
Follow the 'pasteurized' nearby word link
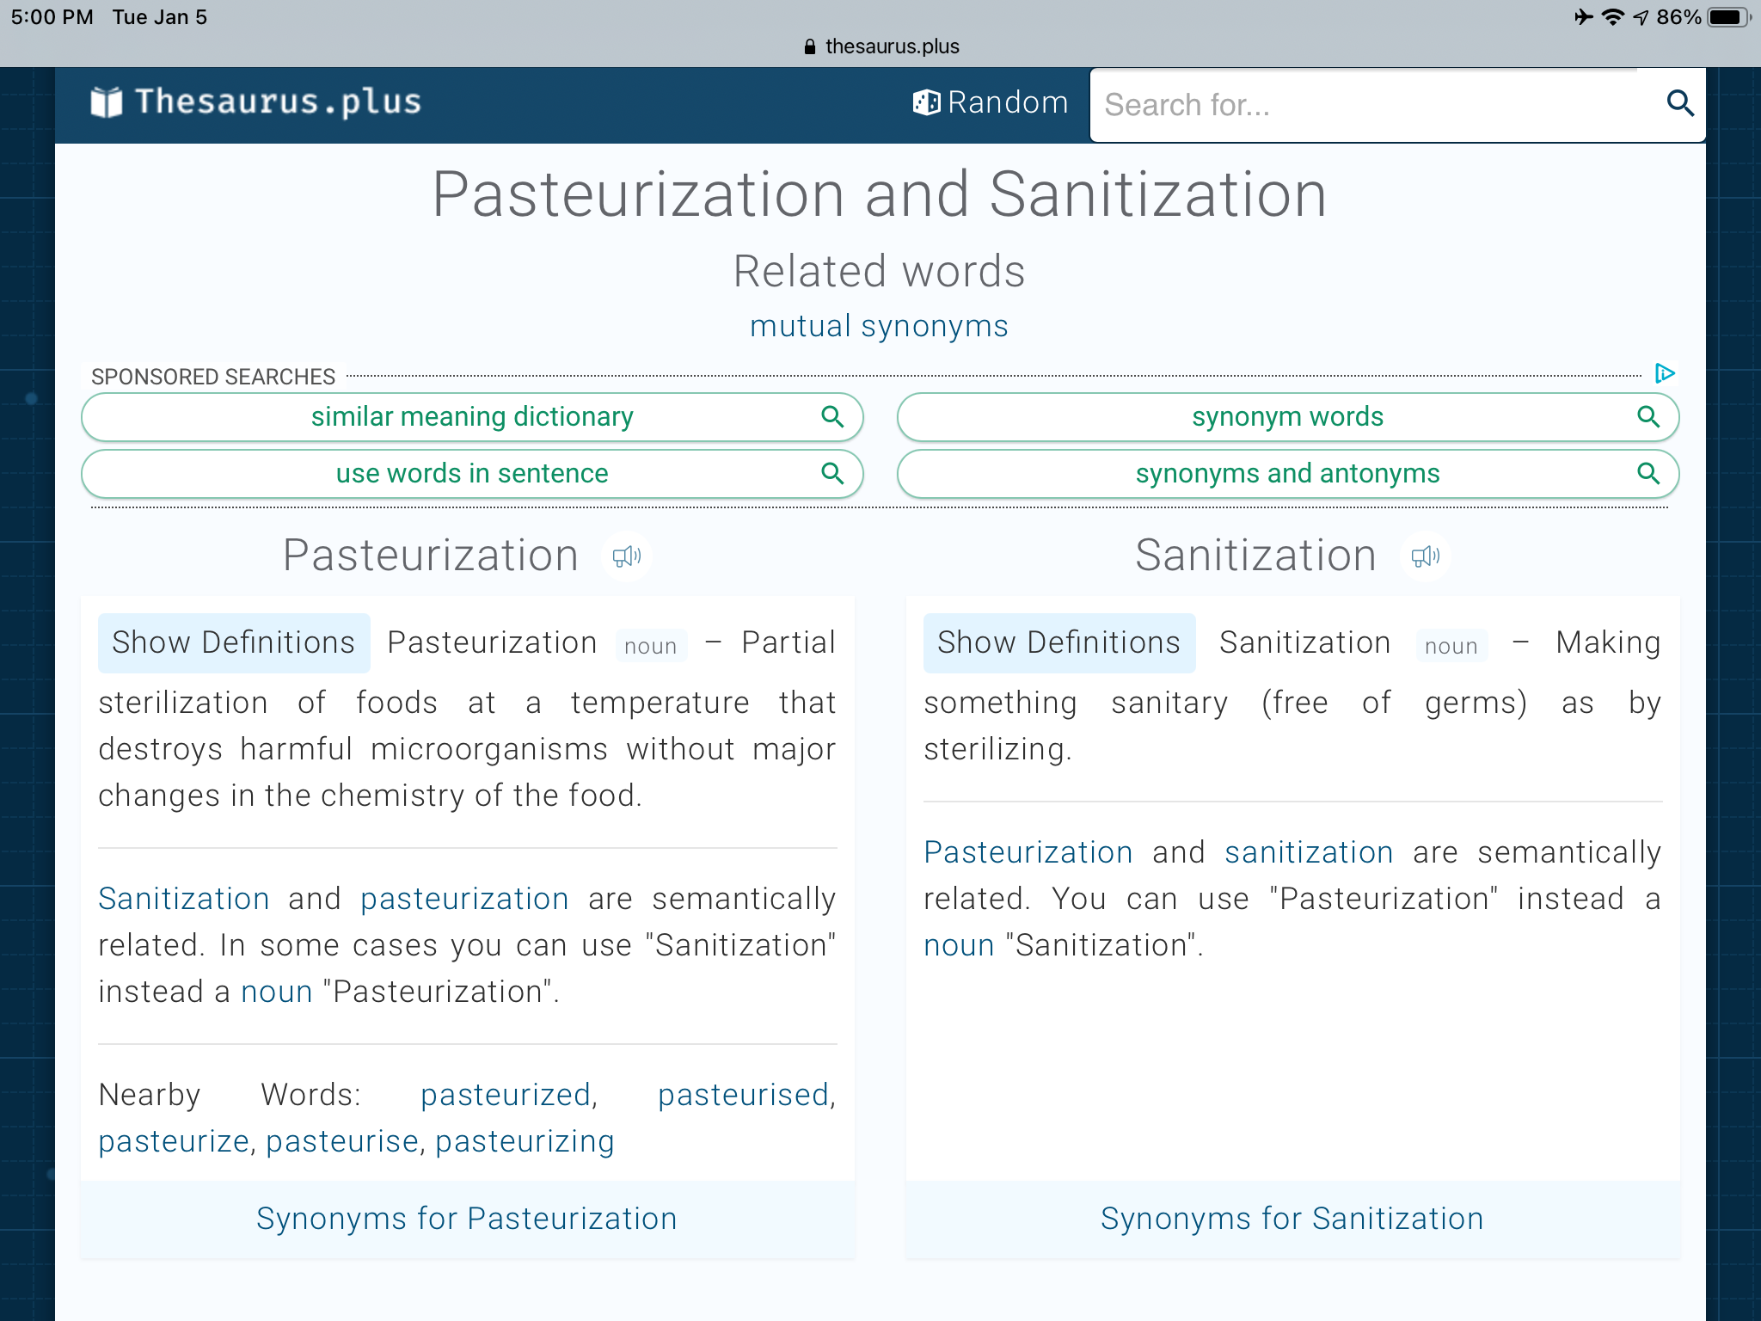pyautogui.click(x=506, y=1095)
